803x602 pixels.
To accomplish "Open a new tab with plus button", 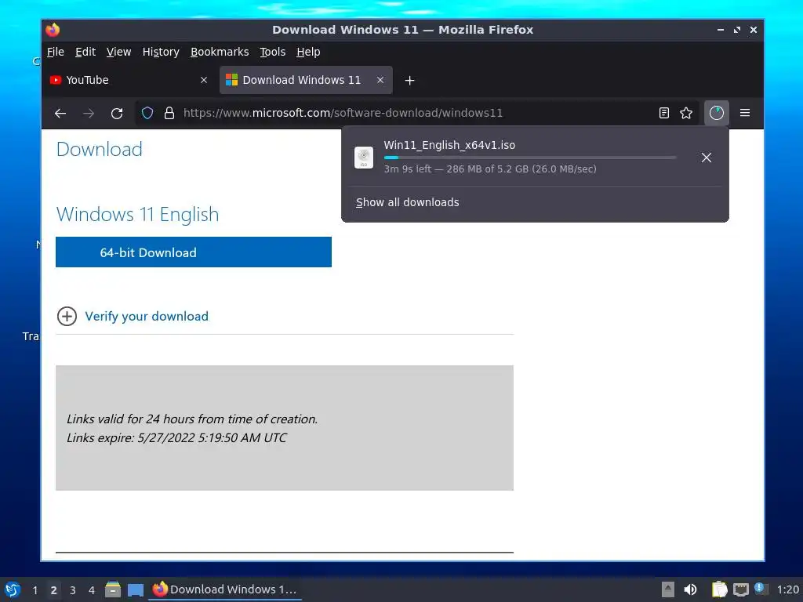I will click(409, 81).
